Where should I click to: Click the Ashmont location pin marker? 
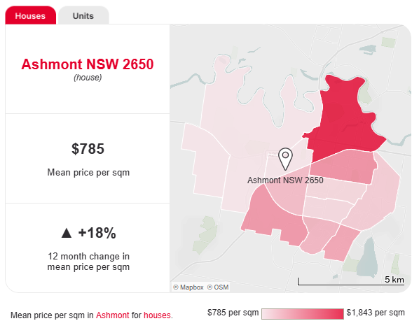click(285, 159)
